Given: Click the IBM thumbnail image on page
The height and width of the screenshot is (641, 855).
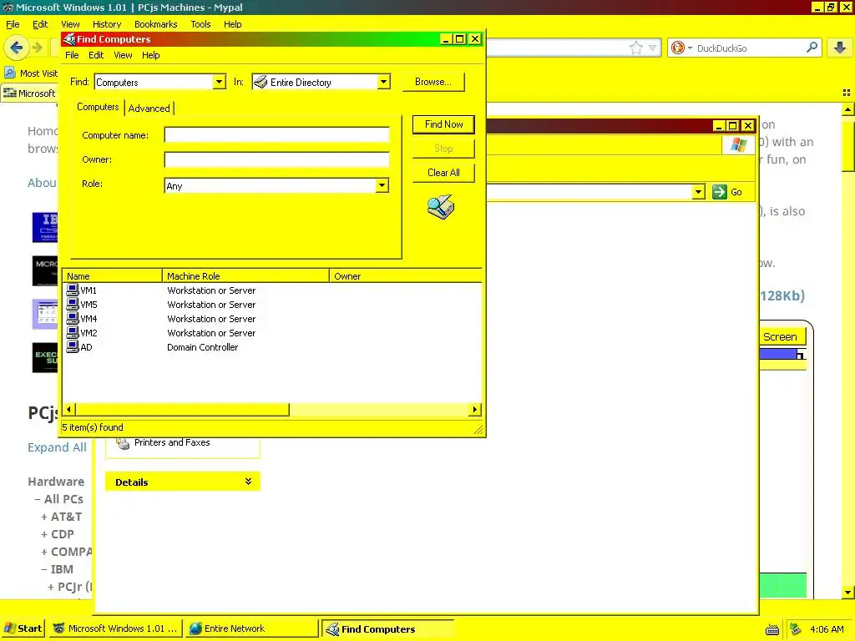Looking at the screenshot, I should pos(45,227).
